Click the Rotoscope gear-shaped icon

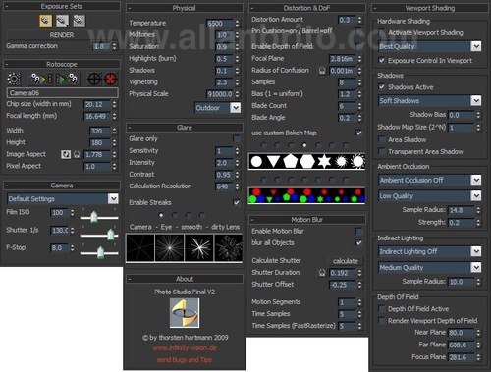[14, 79]
